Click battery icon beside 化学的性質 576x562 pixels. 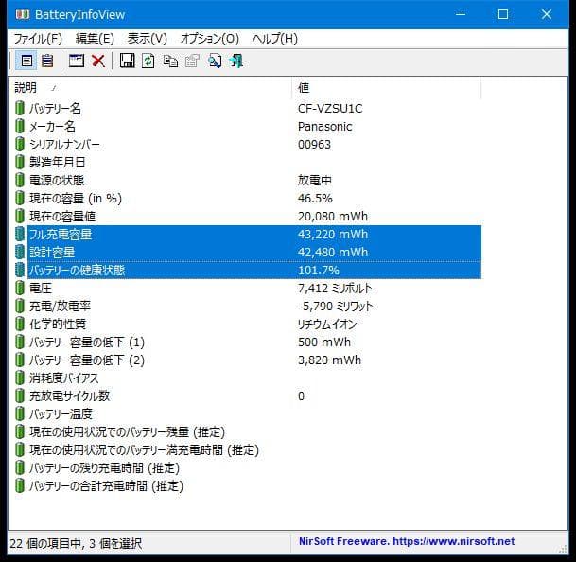[20, 325]
